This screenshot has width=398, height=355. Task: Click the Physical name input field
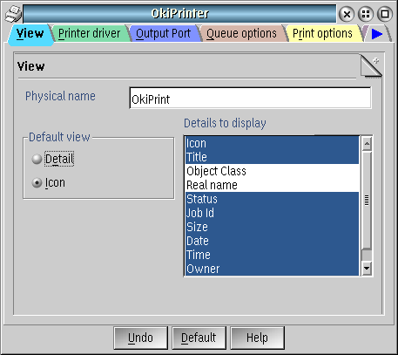(x=250, y=99)
